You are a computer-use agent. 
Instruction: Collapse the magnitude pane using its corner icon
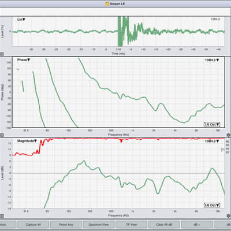point(2,216)
